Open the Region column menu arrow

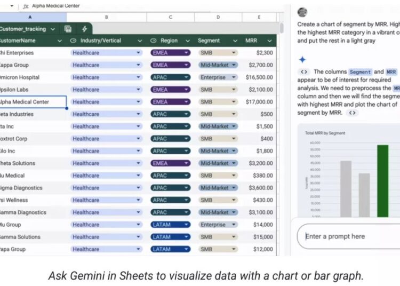(x=188, y=41)
